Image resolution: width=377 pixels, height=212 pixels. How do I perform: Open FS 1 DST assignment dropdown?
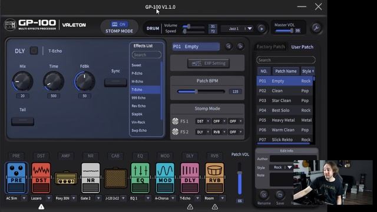click(x=203, y=121)
